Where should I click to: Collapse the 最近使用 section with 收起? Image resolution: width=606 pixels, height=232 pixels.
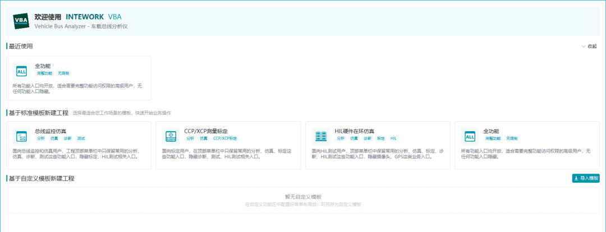(x=589, y=47)
